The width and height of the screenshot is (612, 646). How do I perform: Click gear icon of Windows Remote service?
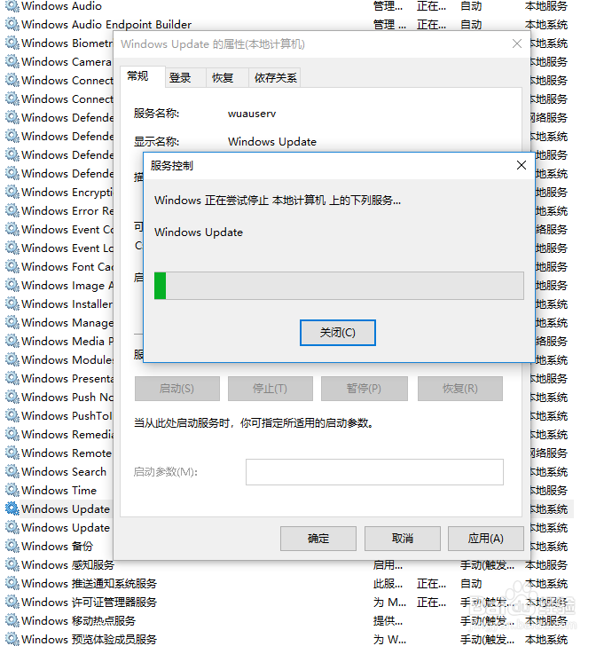12,453
